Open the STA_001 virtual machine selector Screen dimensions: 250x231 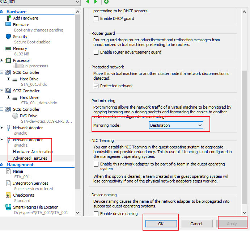(40, 2)
